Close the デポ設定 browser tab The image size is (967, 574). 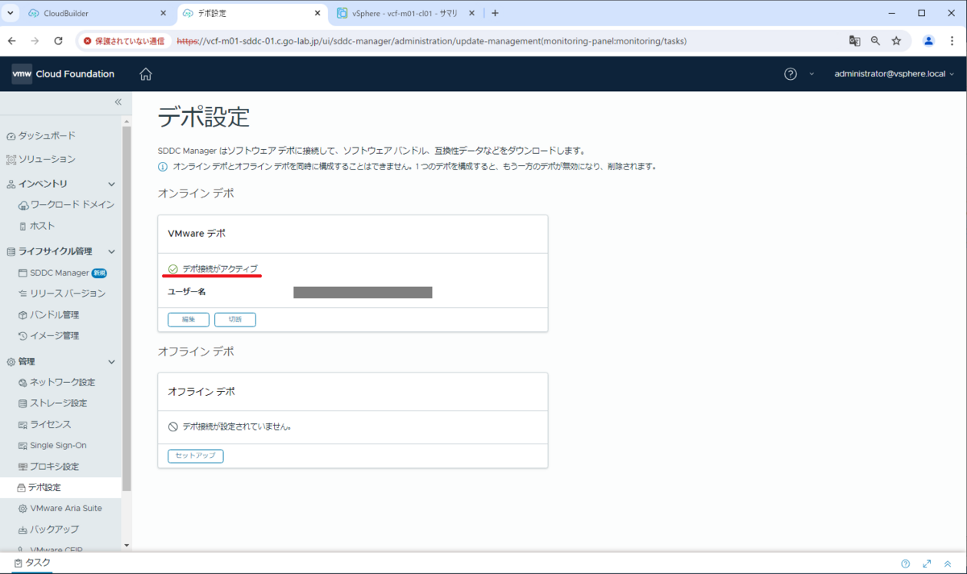(x=318, y=13)
